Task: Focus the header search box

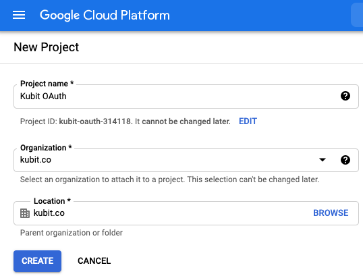Action: [357, 15]
